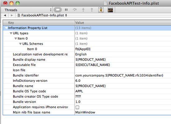Toggle Application requires iPhone environment checkbox
This screenshot has height=124, width=171.
pos(77,107)
